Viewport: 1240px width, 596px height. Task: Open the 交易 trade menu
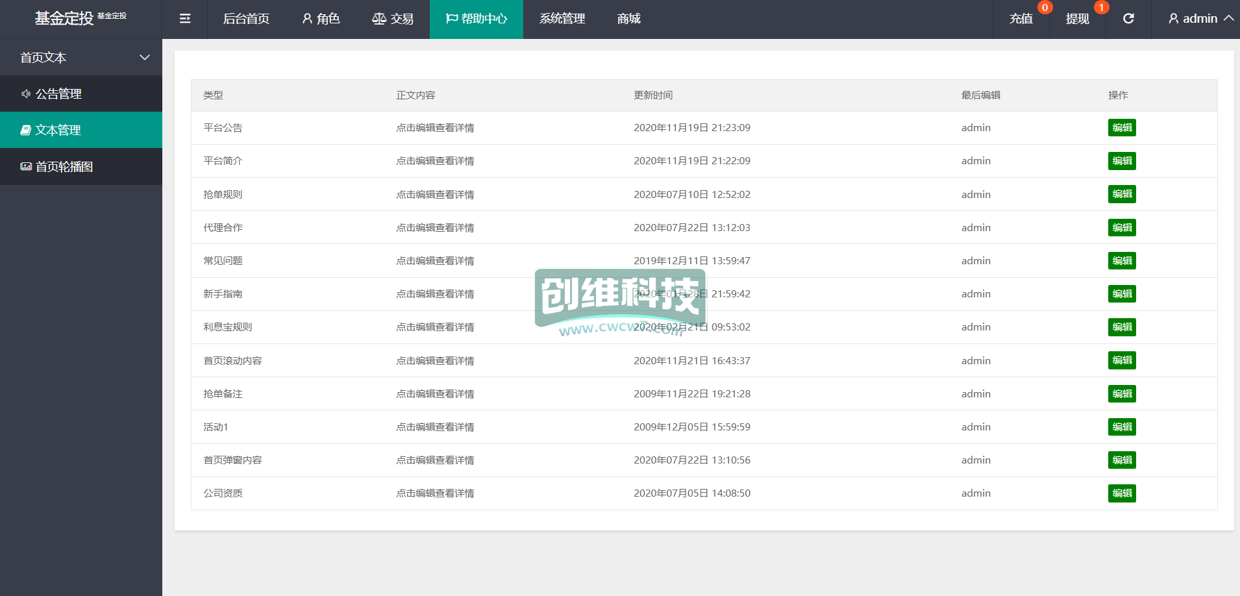(393, 19)
